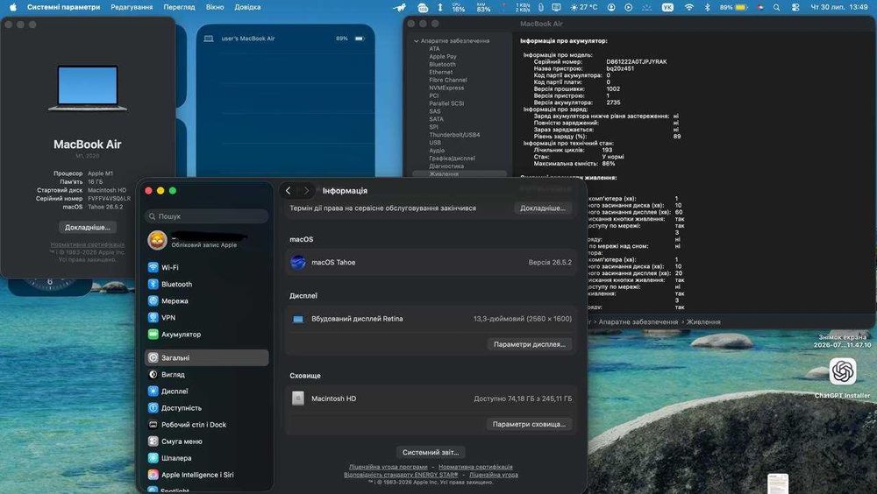Open Bluetooth in System Settings sidebar

coord(206,285)
